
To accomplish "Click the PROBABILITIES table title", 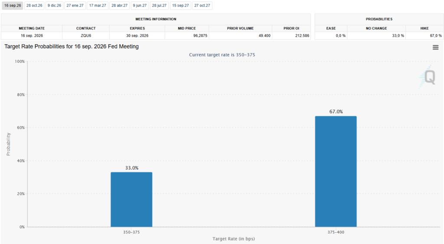I will [379, 19].
